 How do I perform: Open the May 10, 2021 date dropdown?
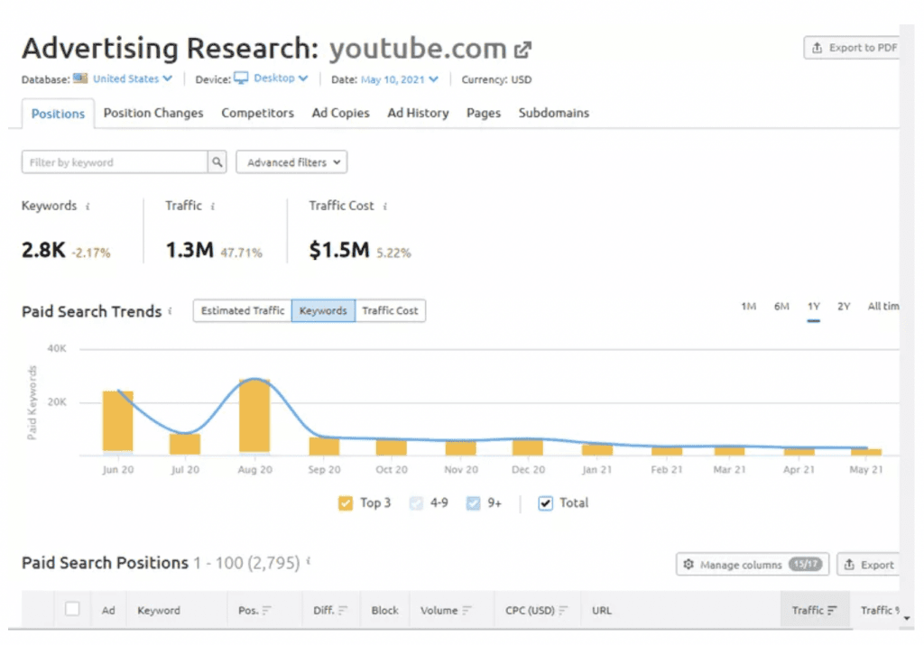coord(400,78)
